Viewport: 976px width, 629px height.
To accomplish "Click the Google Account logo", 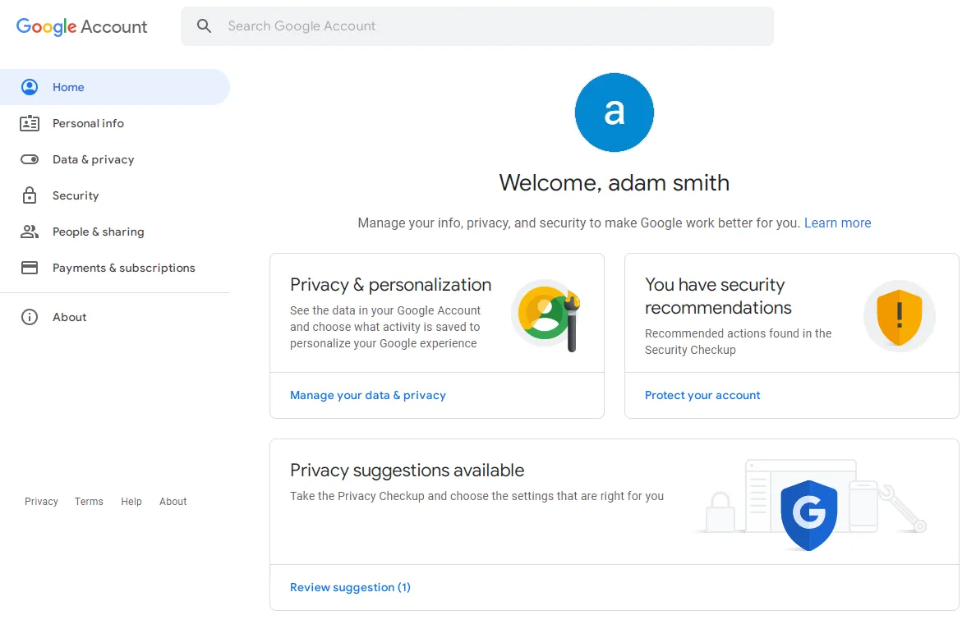I will [x=81, y=26].
